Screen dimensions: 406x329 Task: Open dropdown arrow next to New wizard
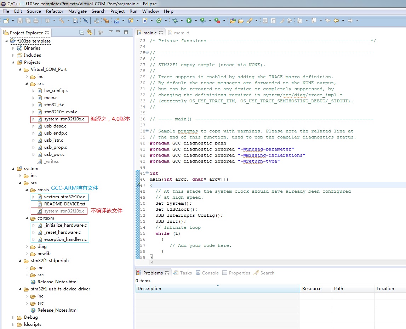point(13,21)
